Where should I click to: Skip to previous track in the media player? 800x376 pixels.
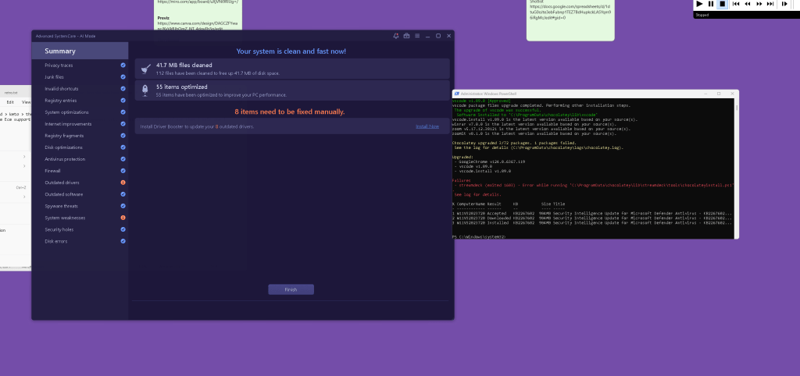click(x=736, y=4)
